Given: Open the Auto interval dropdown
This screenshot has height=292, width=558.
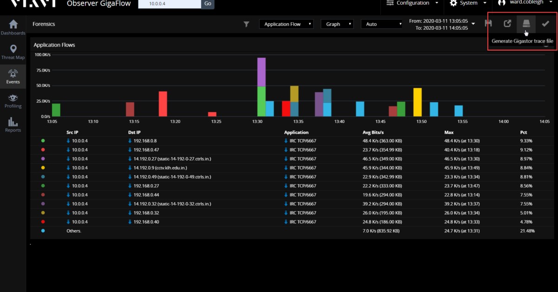Looking at the screenshot, I should 381,24.
